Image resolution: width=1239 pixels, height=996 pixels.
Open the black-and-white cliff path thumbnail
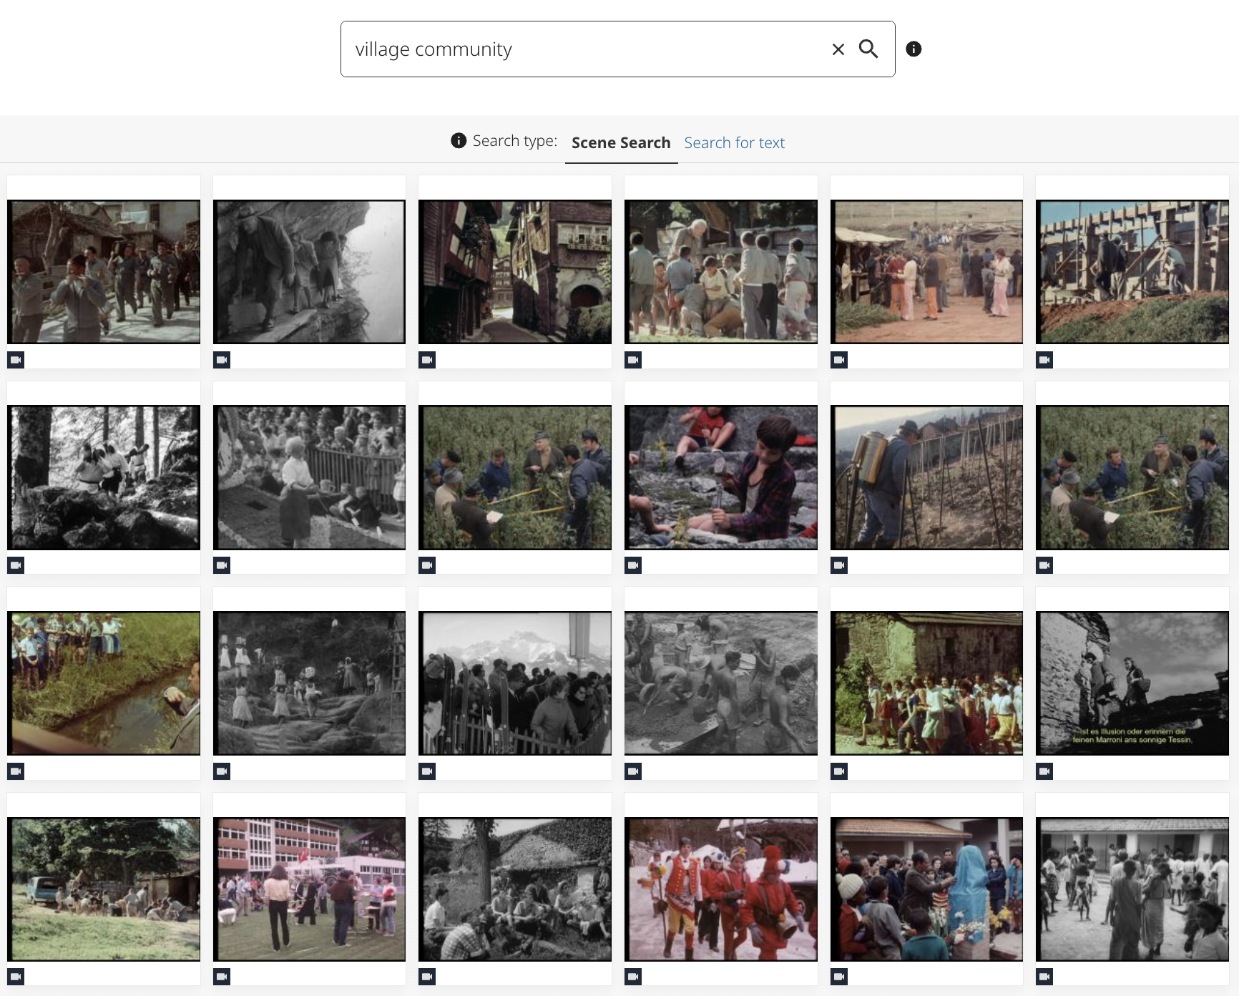[x=309, y=272]
